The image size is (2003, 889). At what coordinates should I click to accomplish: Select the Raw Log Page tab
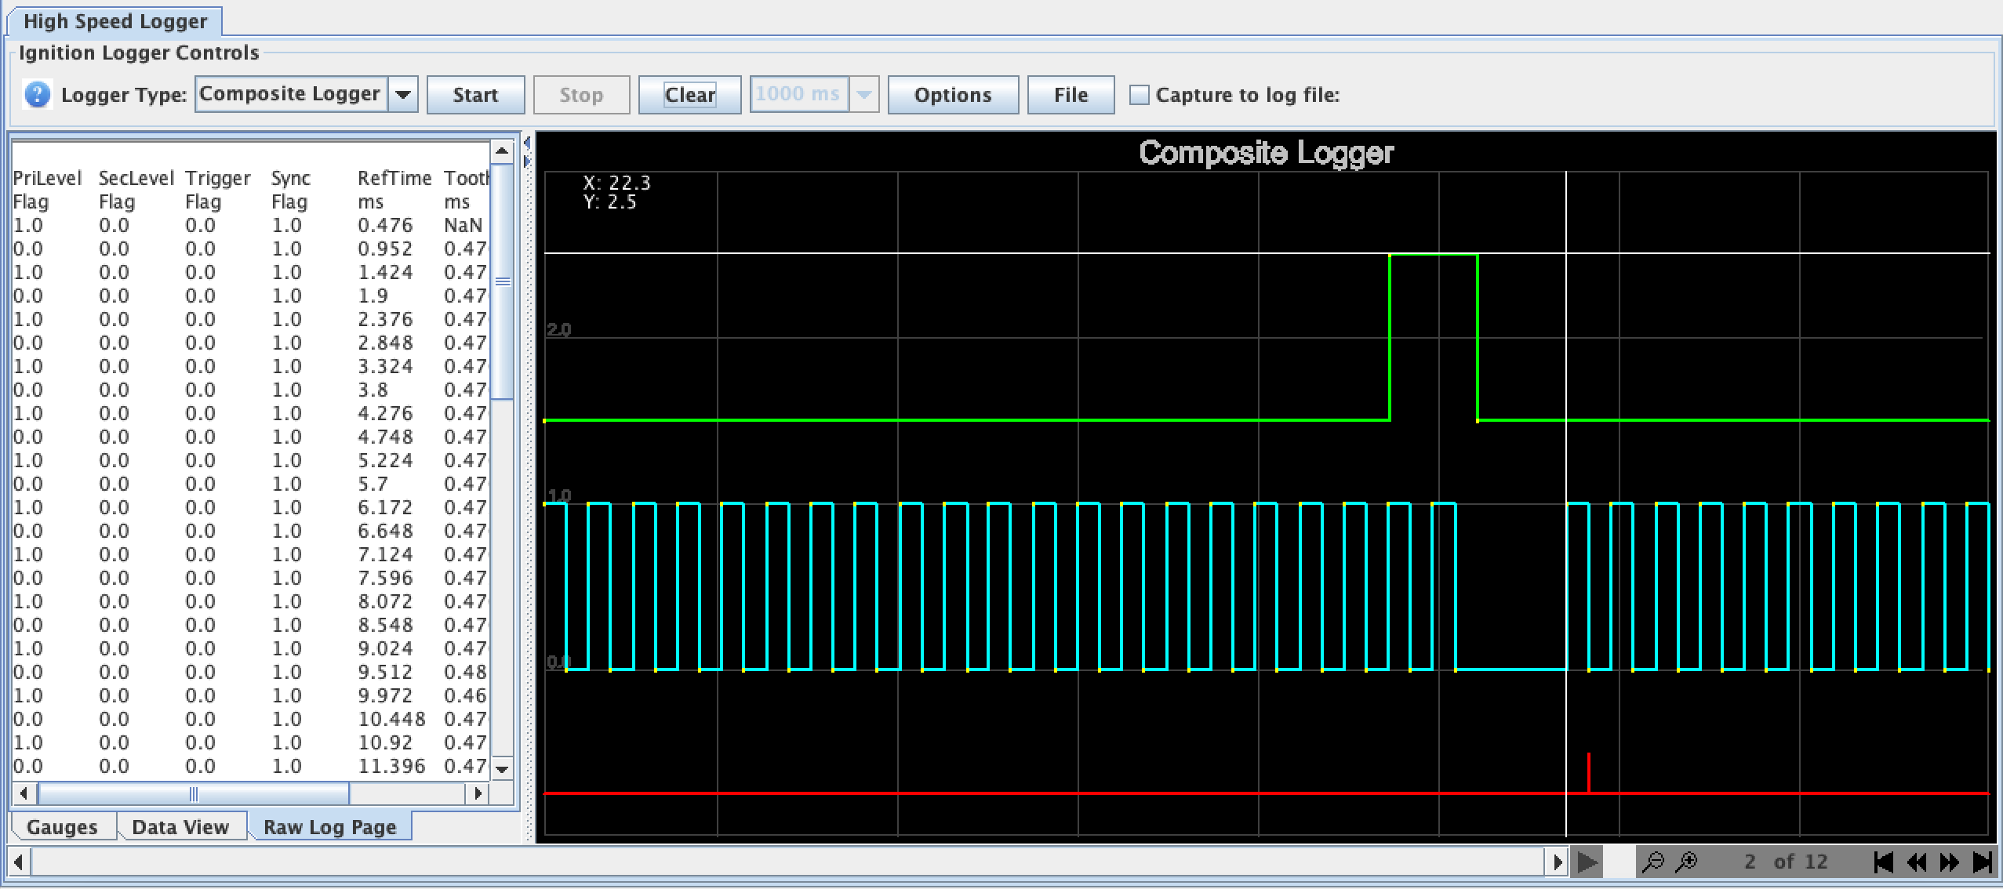[329, 826]
